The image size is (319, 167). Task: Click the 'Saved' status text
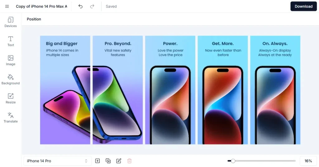(111, 6)
